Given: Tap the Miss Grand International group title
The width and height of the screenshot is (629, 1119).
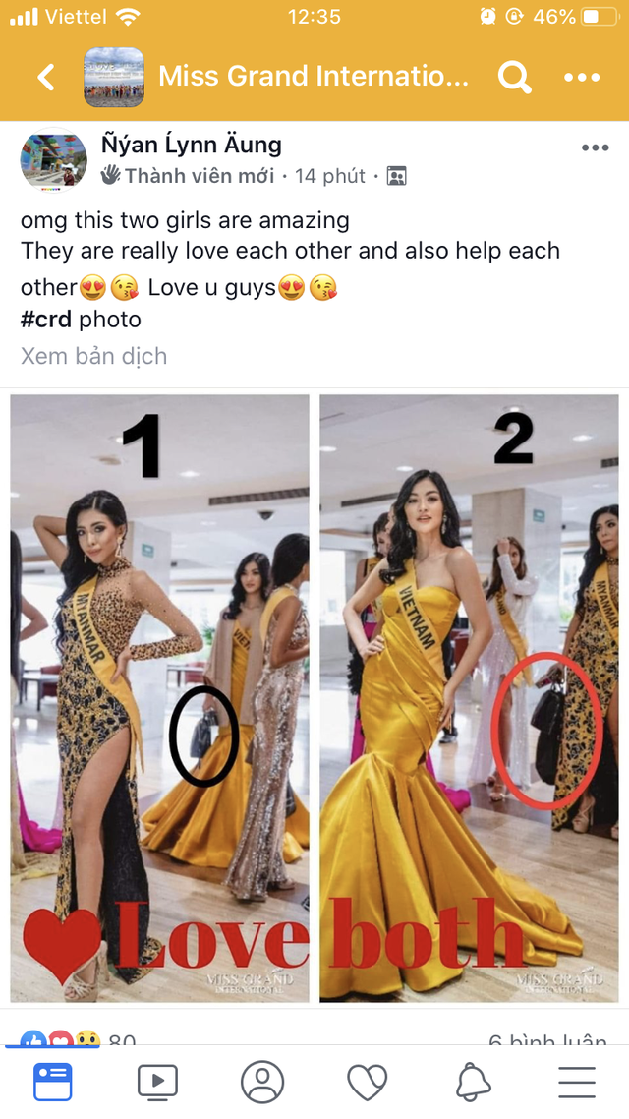Looking at the screenshot, I should pos(314,76).
